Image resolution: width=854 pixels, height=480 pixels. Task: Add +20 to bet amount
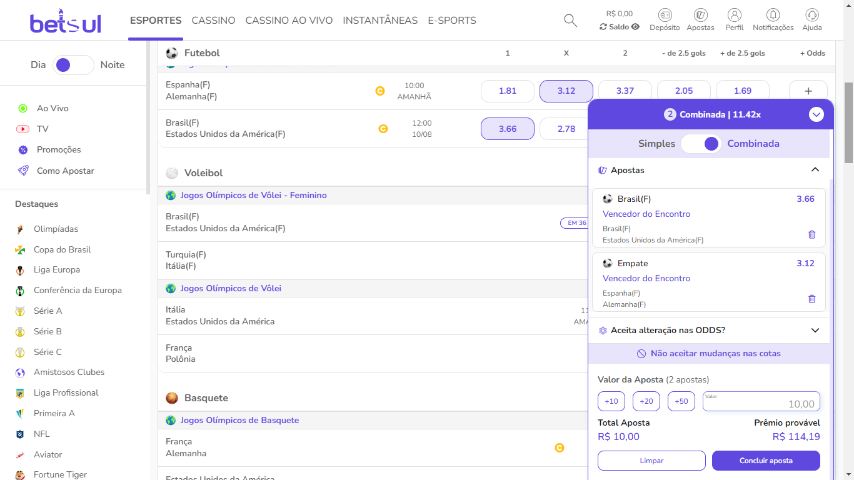pyautogui.click(x=646, y=401)
